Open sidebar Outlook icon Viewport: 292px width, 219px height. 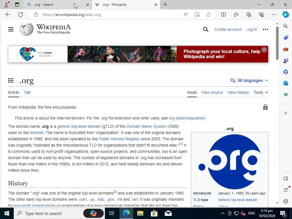tap(285, 83)
